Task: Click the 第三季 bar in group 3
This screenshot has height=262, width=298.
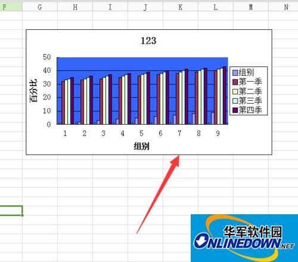Action: (x=107, y=100)
